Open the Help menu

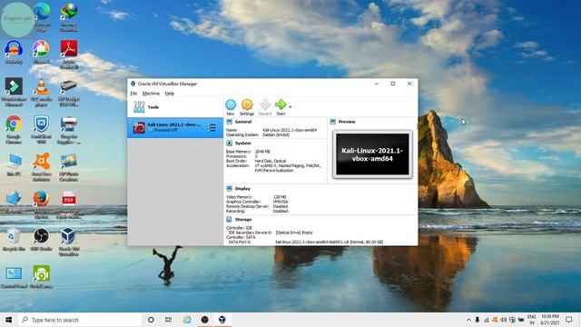coord(170,94)
